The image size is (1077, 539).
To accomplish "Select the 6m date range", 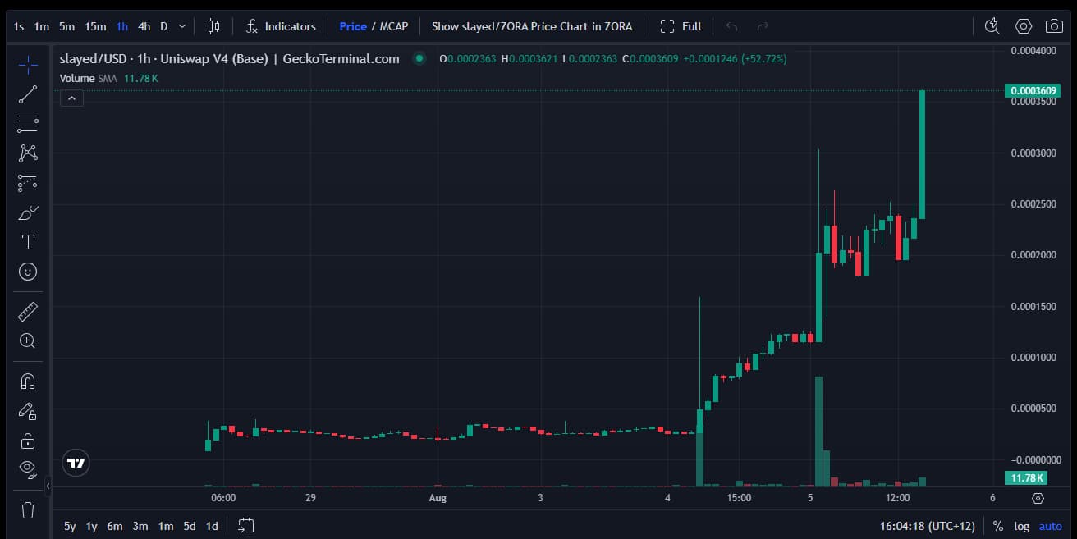I will tap(115, 526).
